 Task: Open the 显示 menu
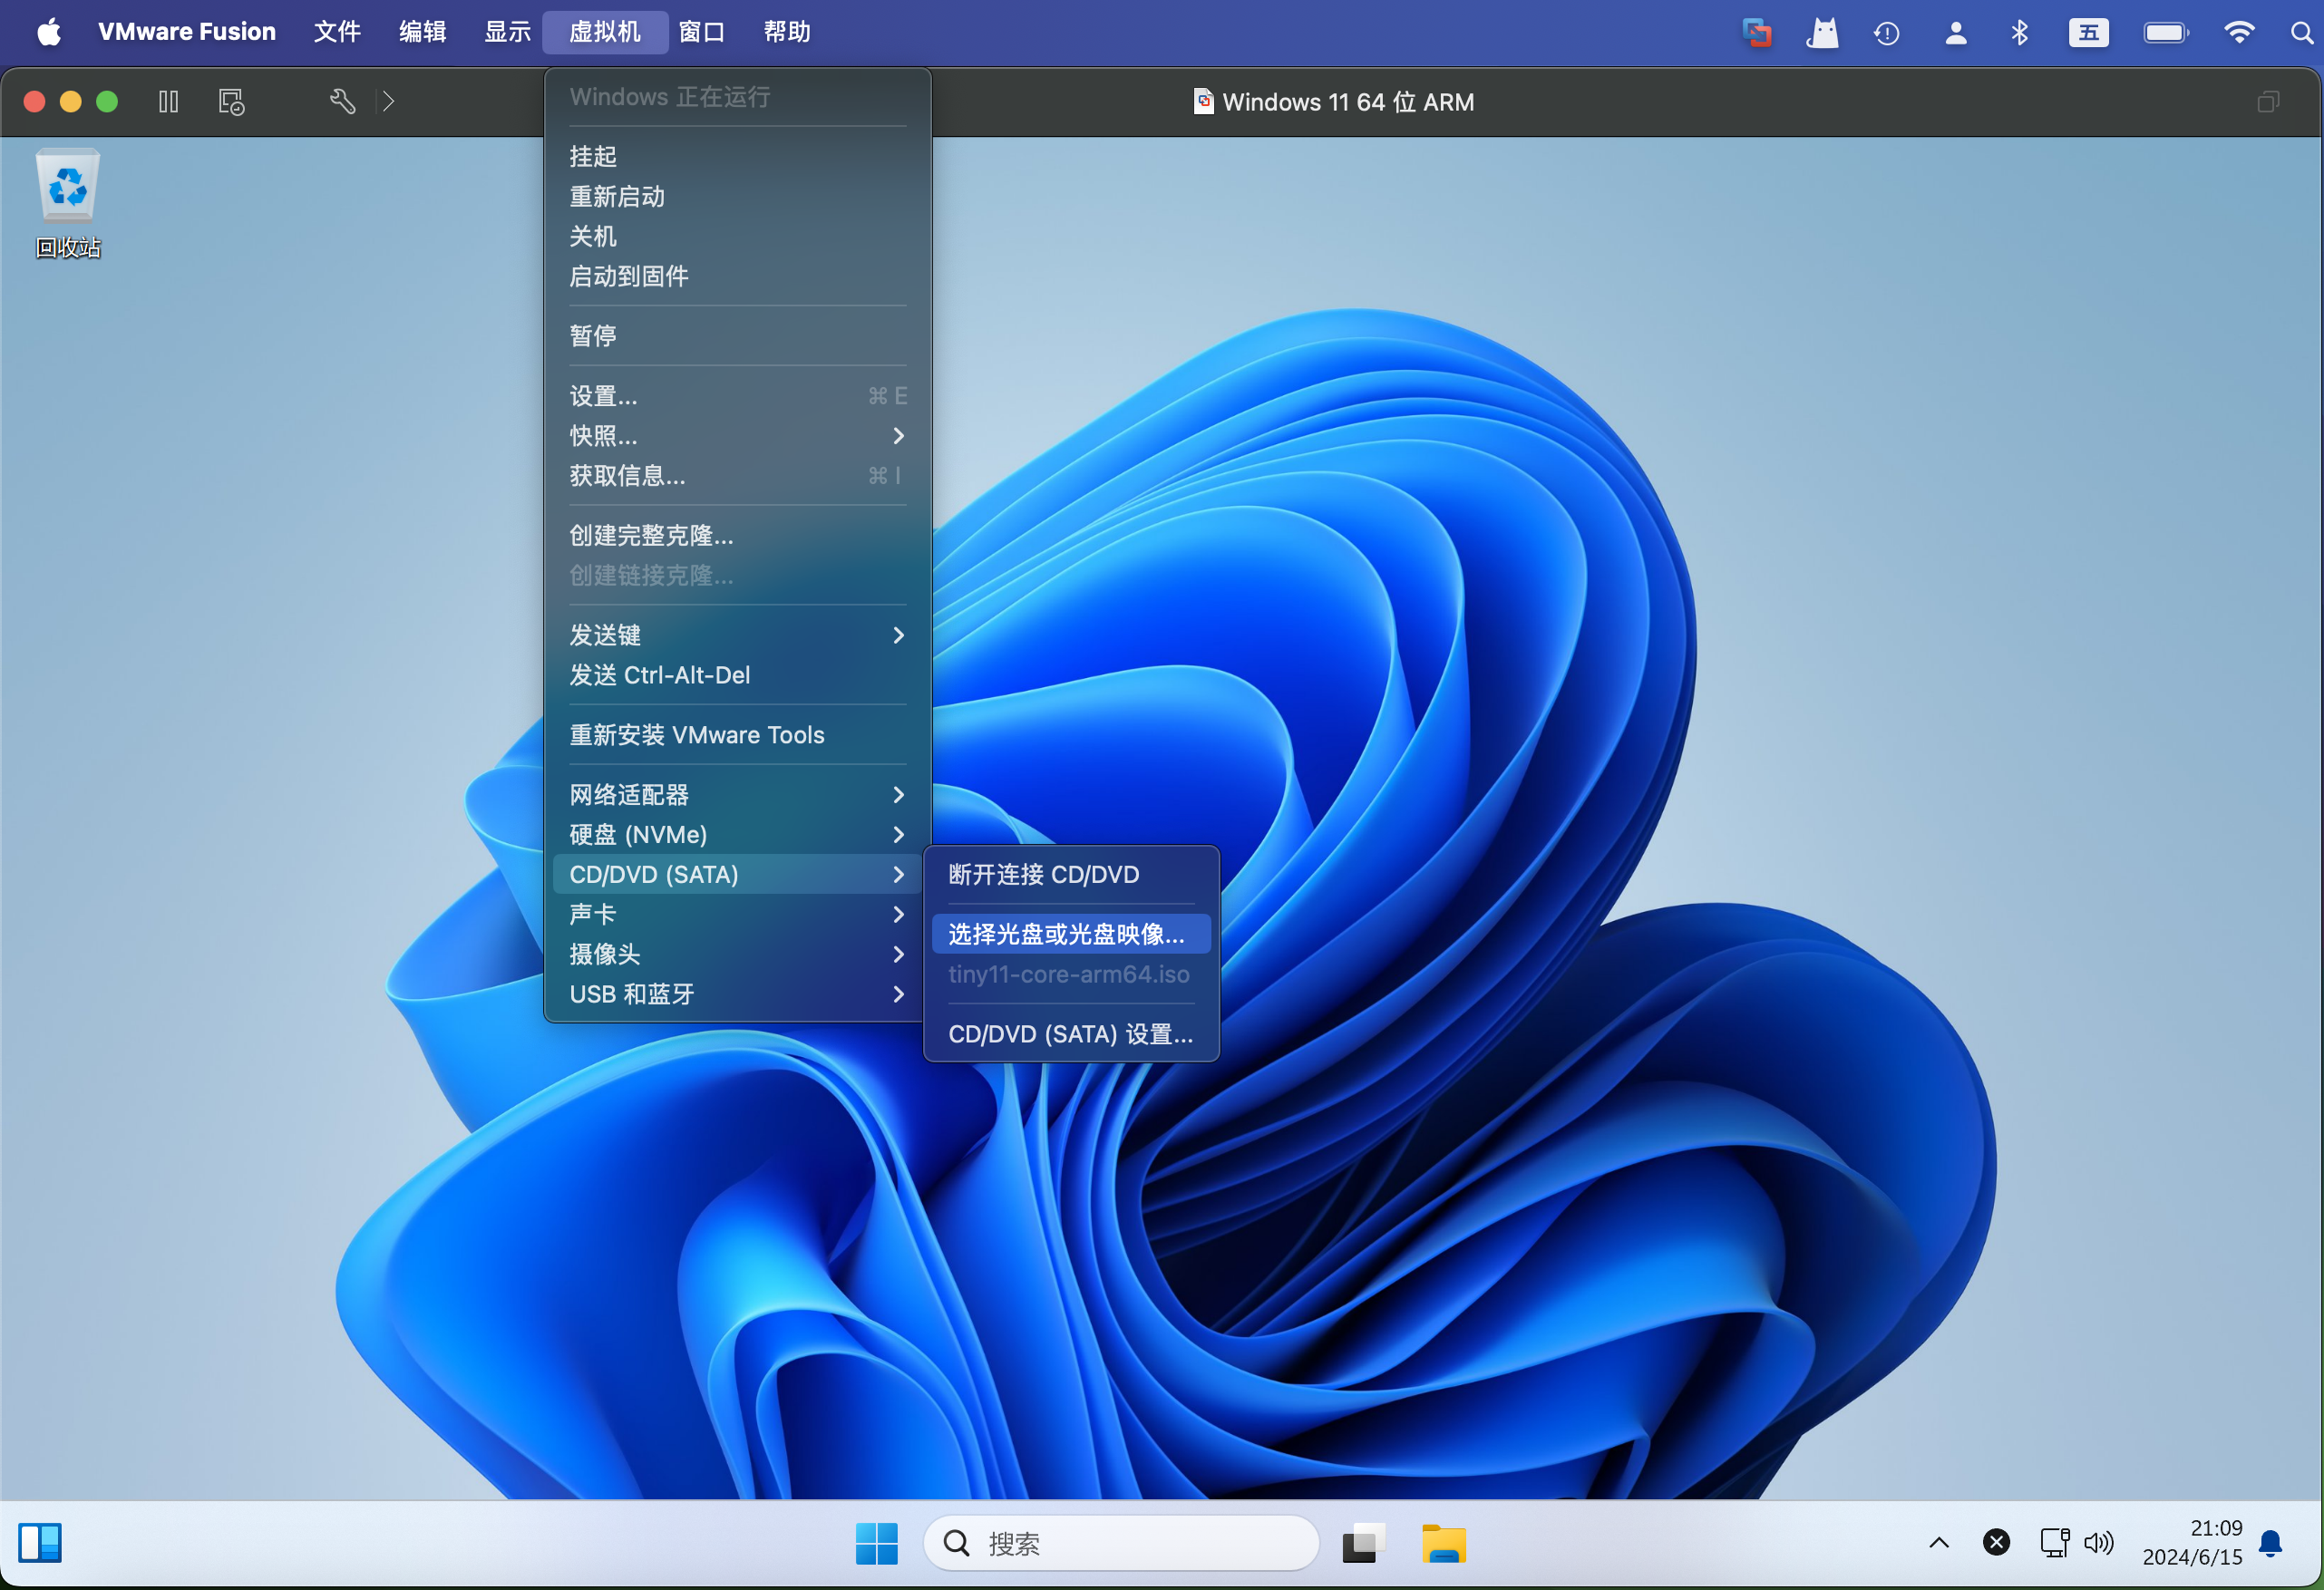tap(507, 32)
